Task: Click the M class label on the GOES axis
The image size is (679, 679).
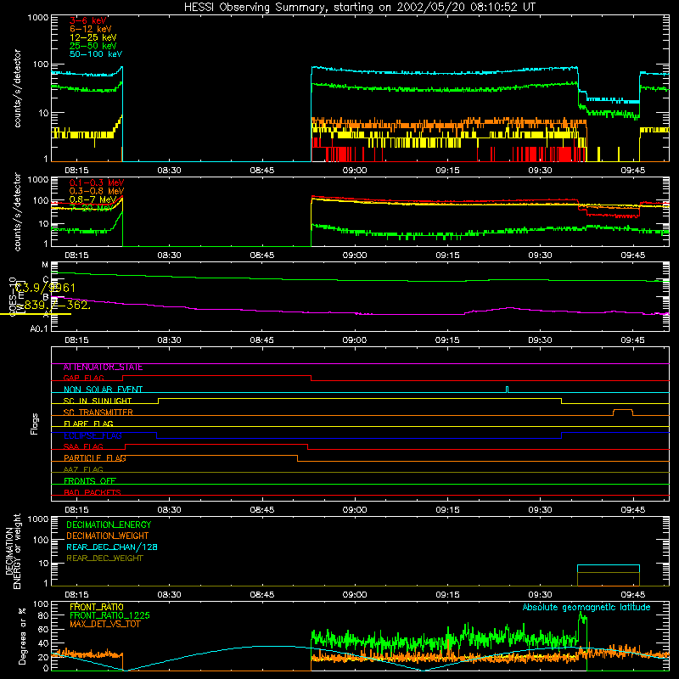Action: 45,265
